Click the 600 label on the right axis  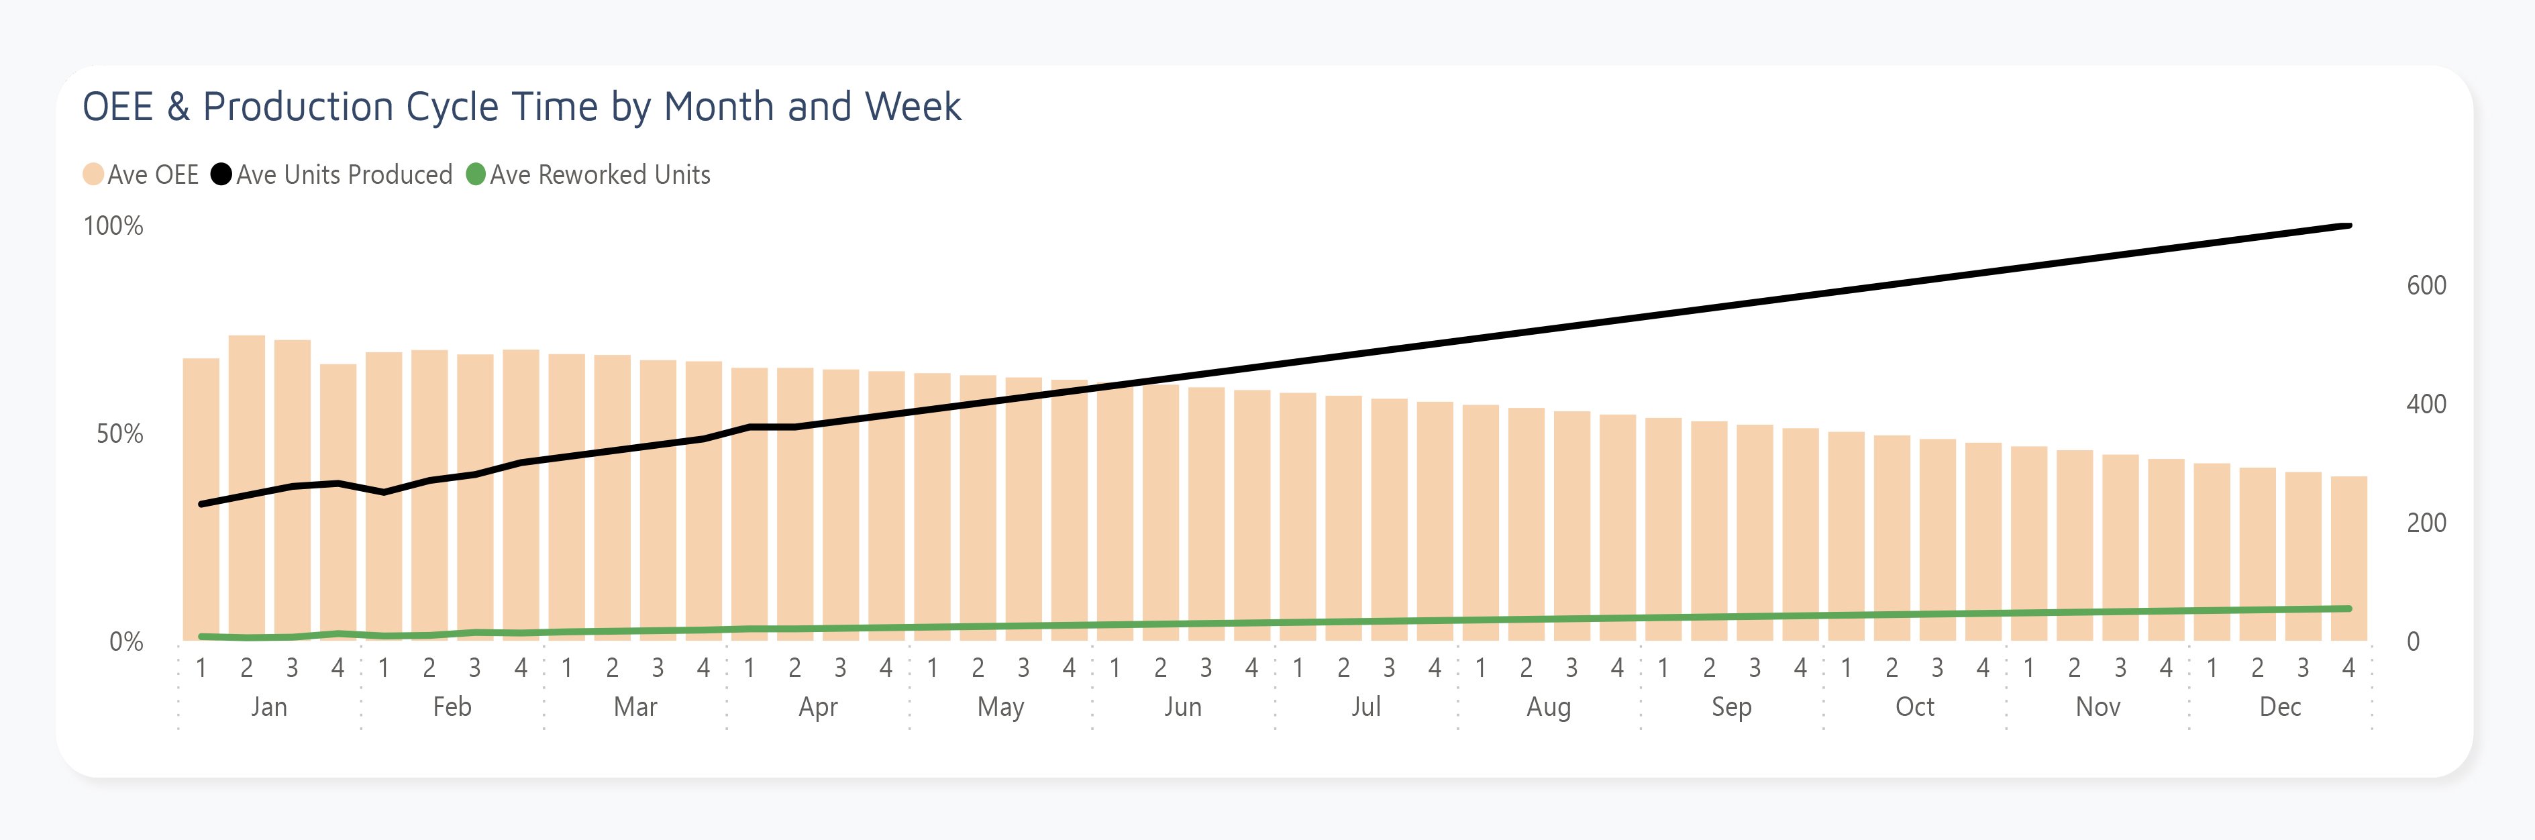coord(2426,285)
